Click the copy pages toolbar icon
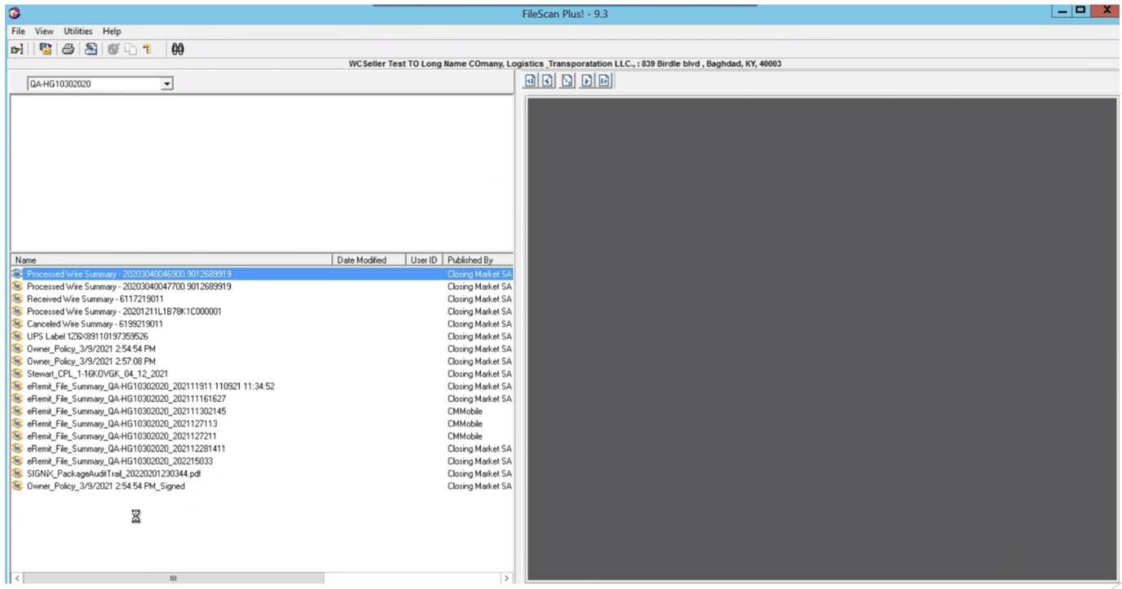Viewport: 1122px width, 589px height. [x=130, y=50]
